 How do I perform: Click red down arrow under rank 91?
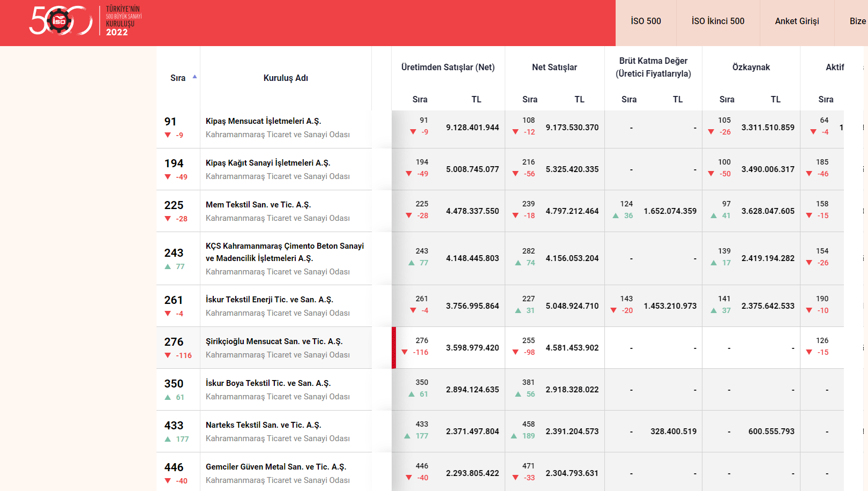click(x=168, y=135)
